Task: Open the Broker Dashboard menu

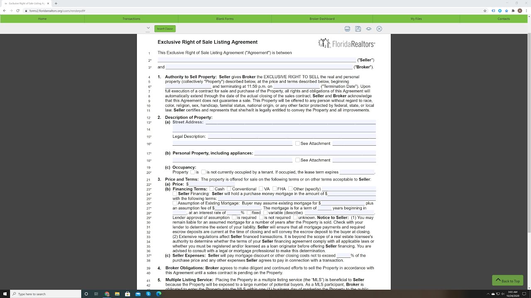Action: pos(322,19)
